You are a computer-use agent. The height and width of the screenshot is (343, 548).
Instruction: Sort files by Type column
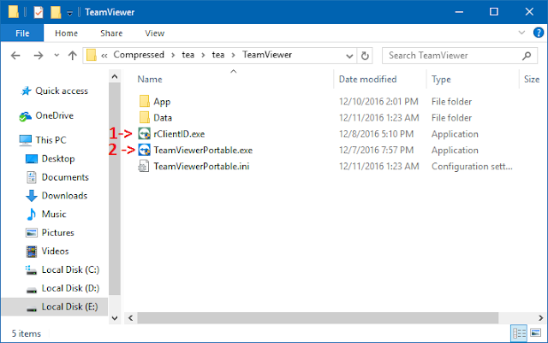(441, 80)
